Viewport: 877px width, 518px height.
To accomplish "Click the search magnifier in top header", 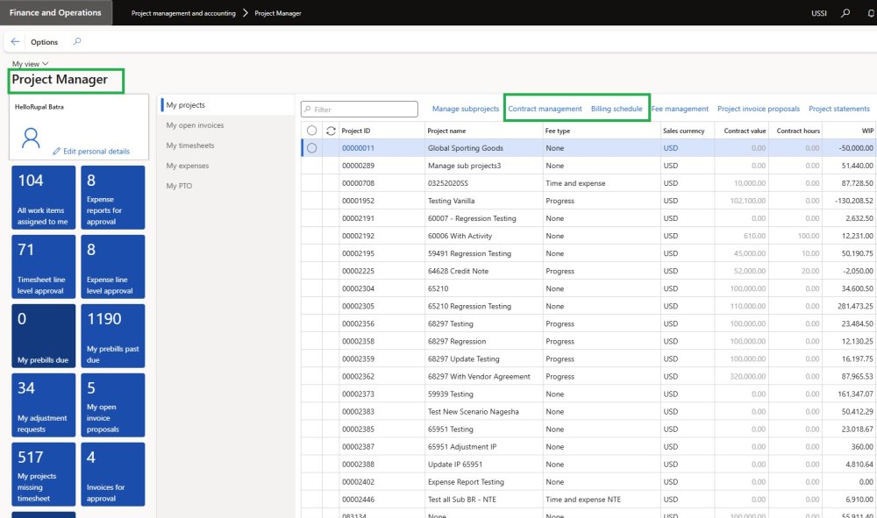I will click(845, 13).
